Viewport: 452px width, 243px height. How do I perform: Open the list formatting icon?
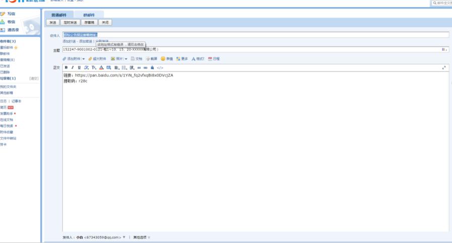[x=124, y=68]
